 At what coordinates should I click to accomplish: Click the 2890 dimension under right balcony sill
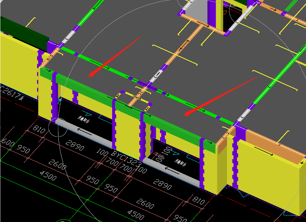(x=162, y=185)
